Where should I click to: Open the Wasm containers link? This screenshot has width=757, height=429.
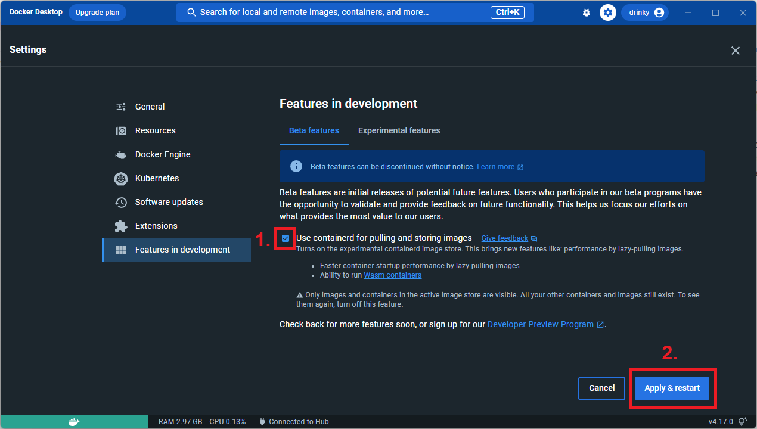click(392, 275)
